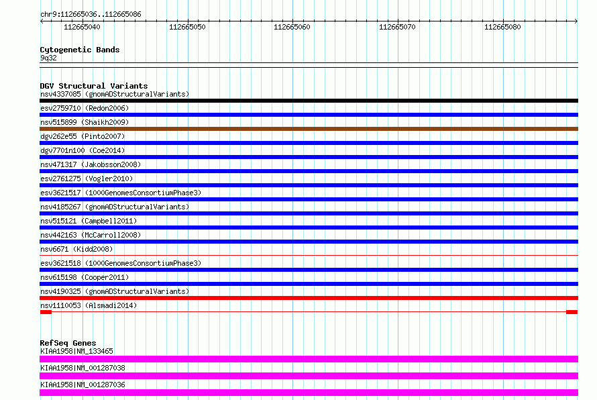Click ruler position 112665070
The width and height of the screenshot is (597, 400).
tap(397, 27)
